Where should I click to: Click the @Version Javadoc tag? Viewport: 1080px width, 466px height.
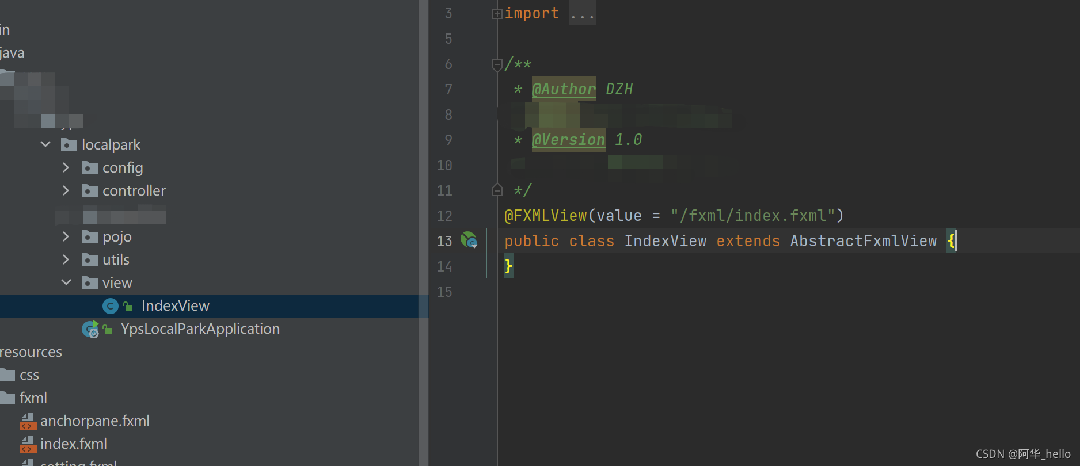click(x=568, y=140)
